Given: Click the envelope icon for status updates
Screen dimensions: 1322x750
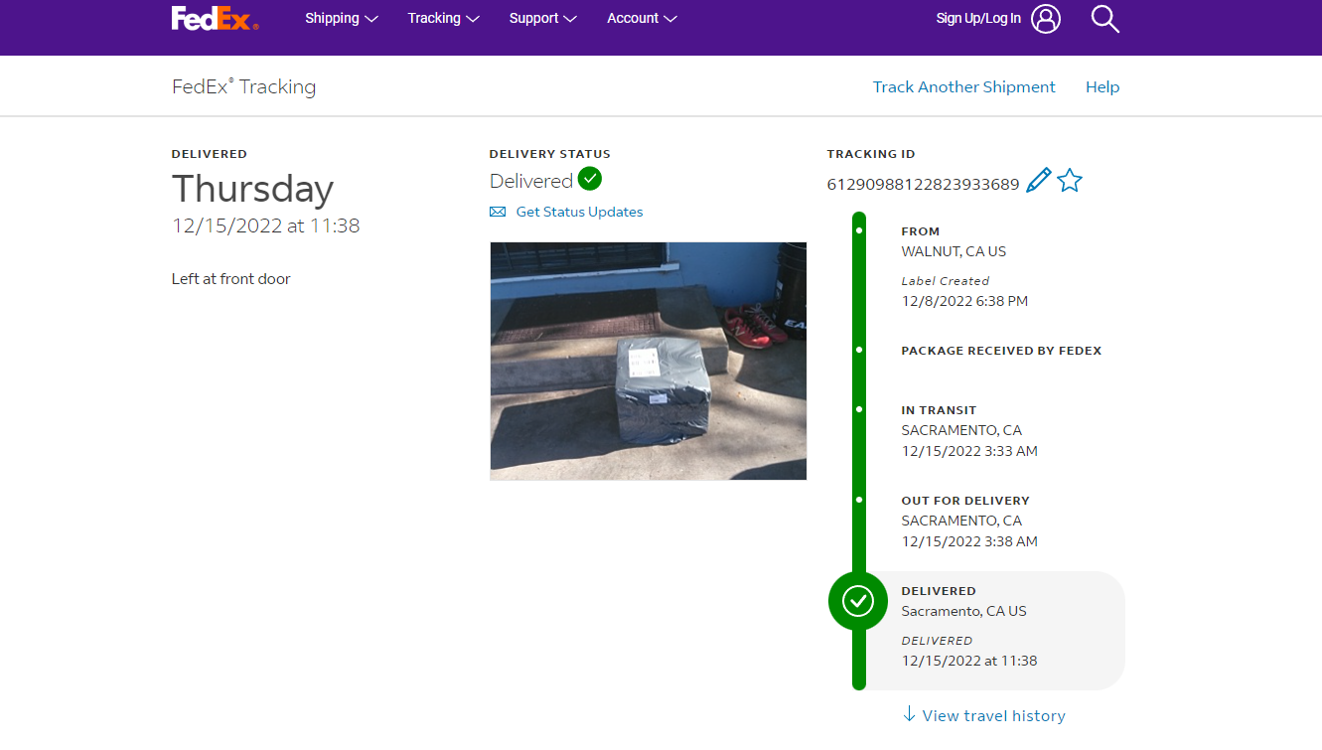Looking at the screenshot, I should coord(498,212).
